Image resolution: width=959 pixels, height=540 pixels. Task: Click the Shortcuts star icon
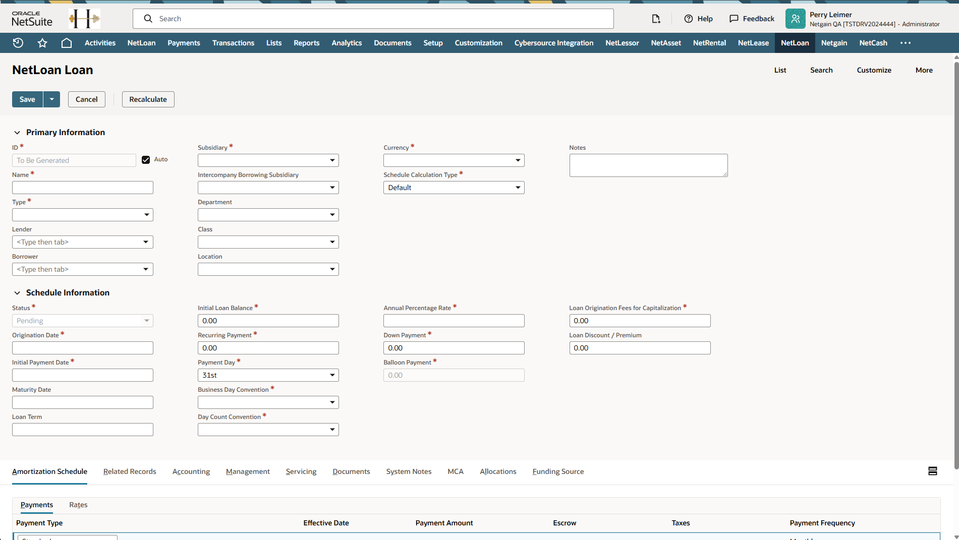42,43
